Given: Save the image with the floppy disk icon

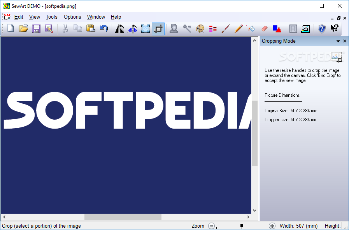Looking at the screenshot, I should (36, 29).
